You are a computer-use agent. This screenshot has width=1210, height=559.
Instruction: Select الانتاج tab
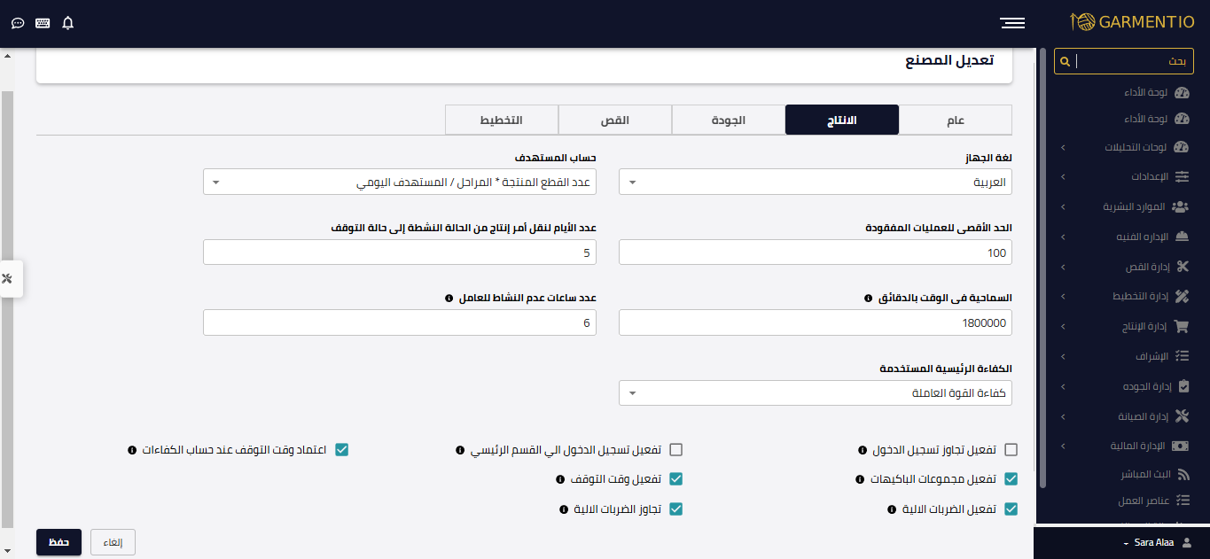coord(842,120)
